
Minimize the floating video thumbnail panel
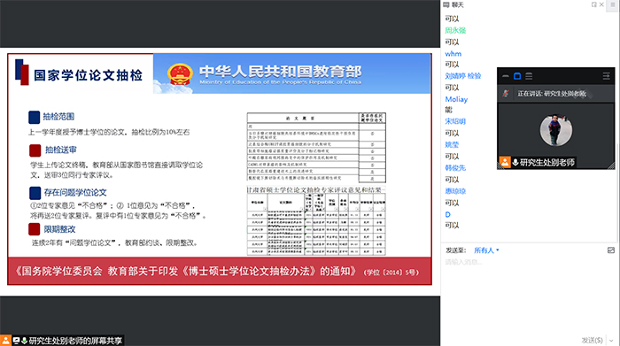pyautogui.click(x=506, y=76)
